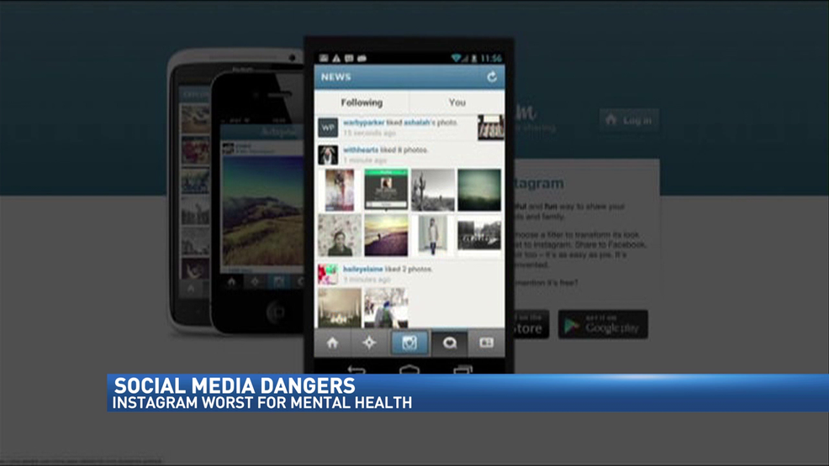Click the App Store download button
The height and width of the screenshot is (466, 829).
pyautogui.click(x=531, y=325)
